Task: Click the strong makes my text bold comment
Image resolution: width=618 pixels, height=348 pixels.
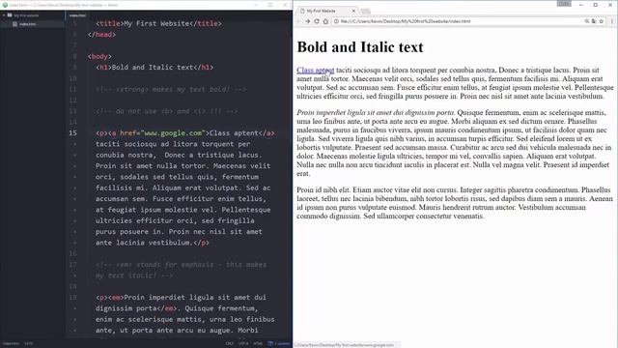Action: tap(171, 90)
